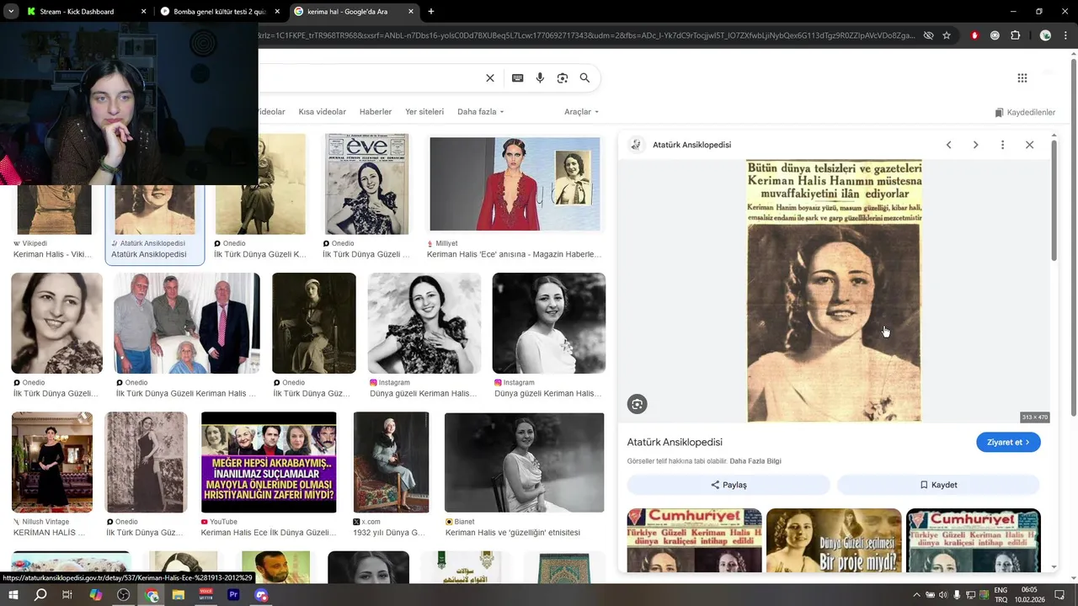Open Atatürk Ansiklopedisi title link in panel
This screenshot has width=1078, height=606.
pyautogui.click(x=675, y=442)
